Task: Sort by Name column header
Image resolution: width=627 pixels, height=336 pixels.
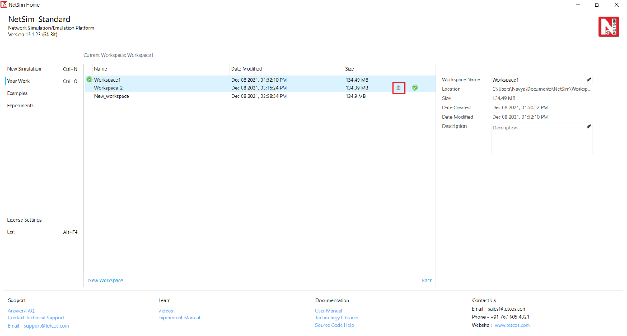Action: (x=101, y=69)
